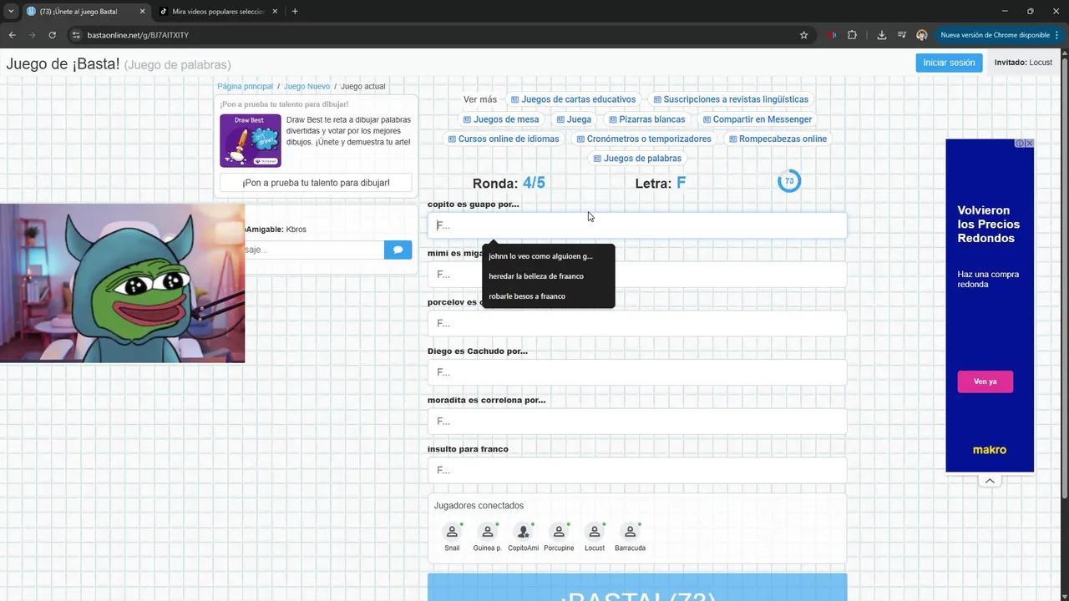The image size is (1069, 601).
Task: Click the Ven ya ad button
Action: 985,381
